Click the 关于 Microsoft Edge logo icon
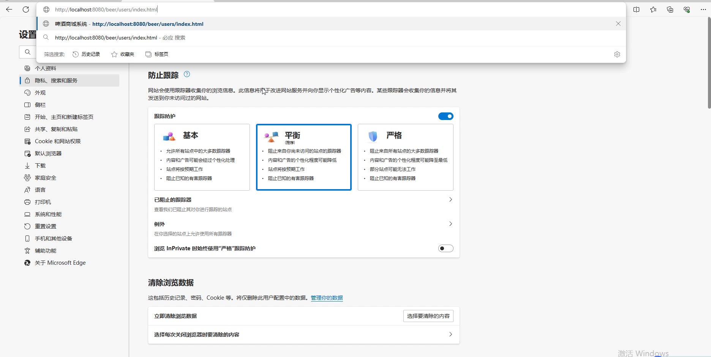711x357 pixels. pos(27,263)
